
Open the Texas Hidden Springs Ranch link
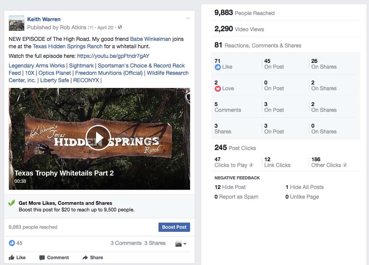(x=67, y=46)
